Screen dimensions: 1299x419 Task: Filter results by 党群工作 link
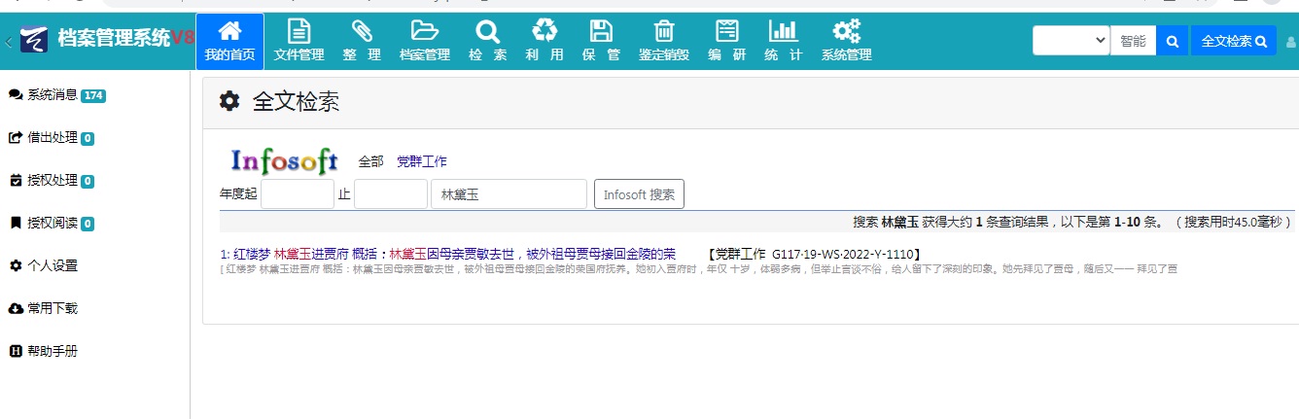pos(422,161)
